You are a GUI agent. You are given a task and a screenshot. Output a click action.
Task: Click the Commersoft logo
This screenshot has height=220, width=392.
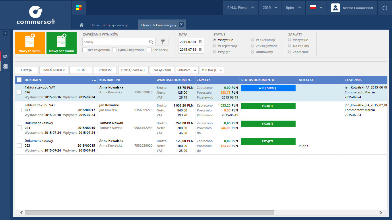(36, 15)
